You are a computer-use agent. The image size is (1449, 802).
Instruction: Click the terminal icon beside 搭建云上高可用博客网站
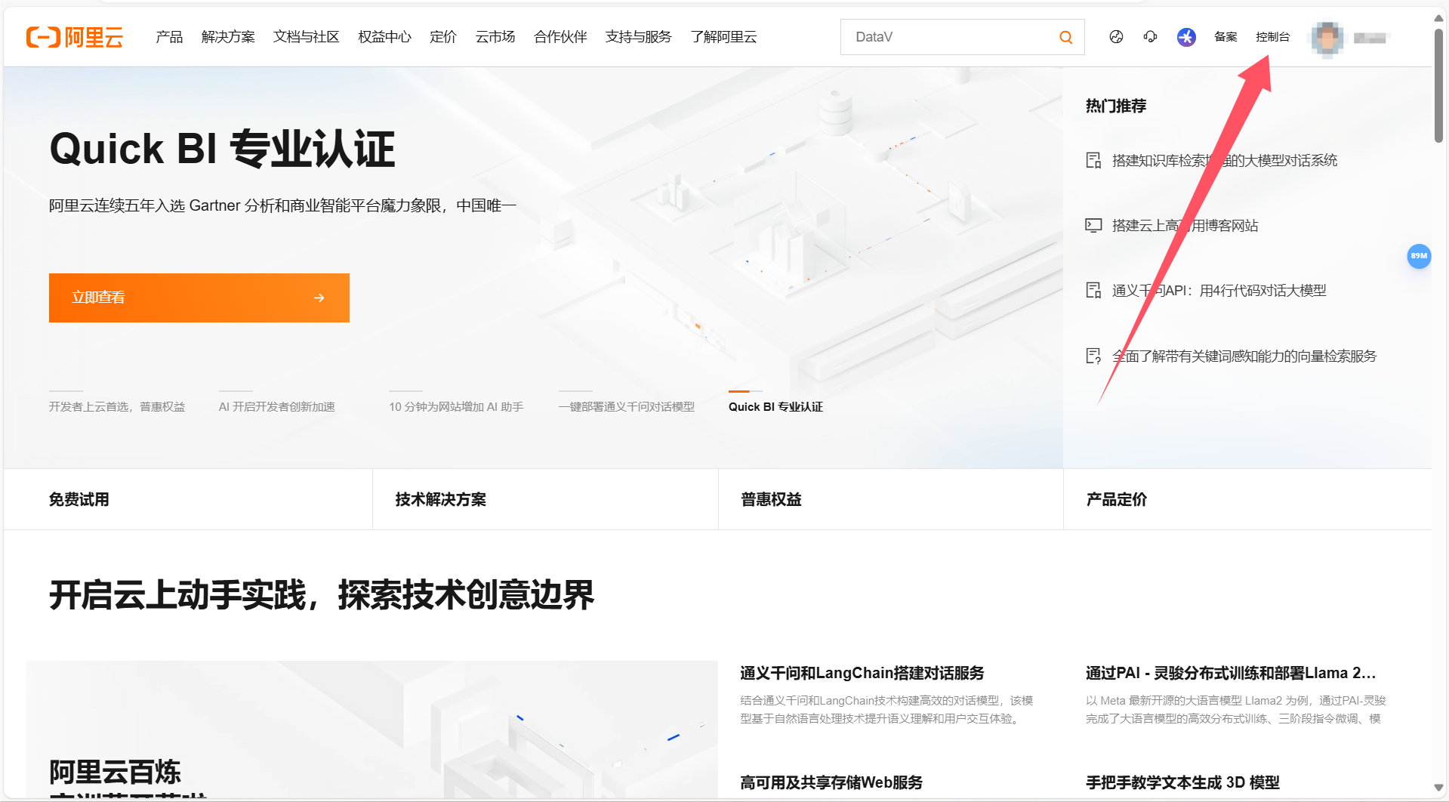point(1093,225)
